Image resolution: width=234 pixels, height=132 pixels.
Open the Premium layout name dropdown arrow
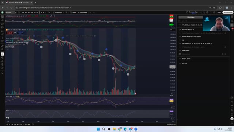[200, 12]
